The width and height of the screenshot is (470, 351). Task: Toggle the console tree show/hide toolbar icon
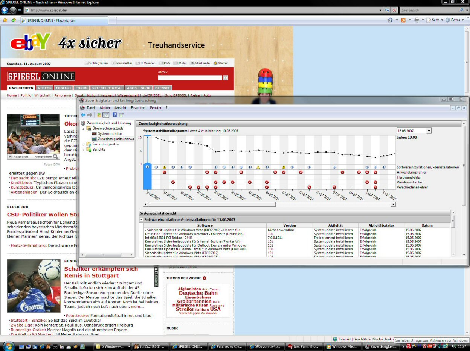106,115
